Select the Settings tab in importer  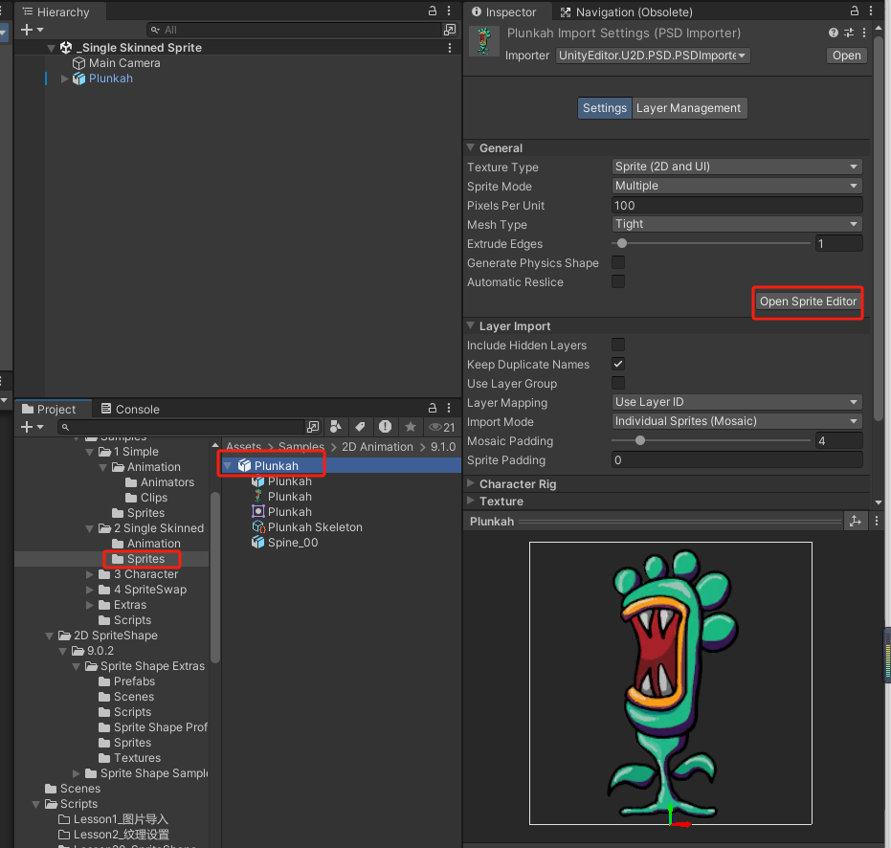pos(604,108)
